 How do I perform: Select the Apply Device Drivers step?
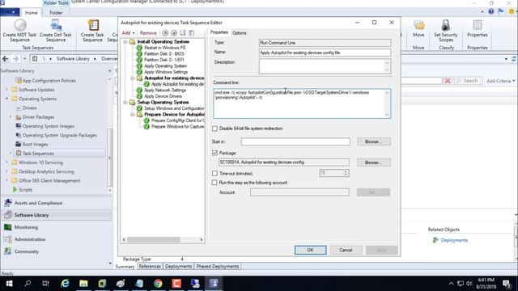(x=163, y=96)
